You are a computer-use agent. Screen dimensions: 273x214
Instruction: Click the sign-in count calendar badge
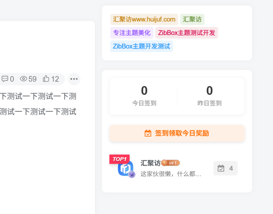(225, 168)
